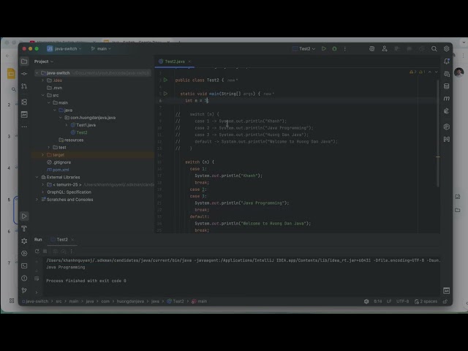Expand Scratches and Consoles node
Image resolution: width=468 pixels, height=351 pixels.
pos(37,200)
